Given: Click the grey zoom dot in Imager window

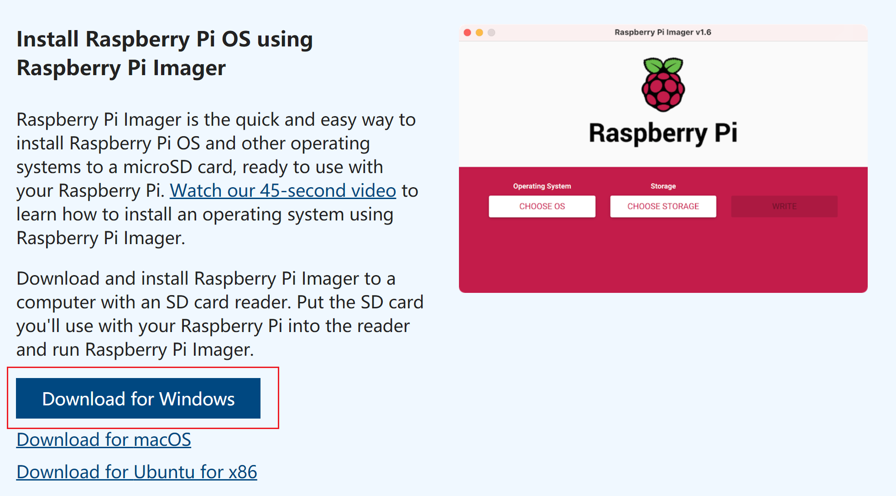Looking at the screenshot, I should click(491, 32).
